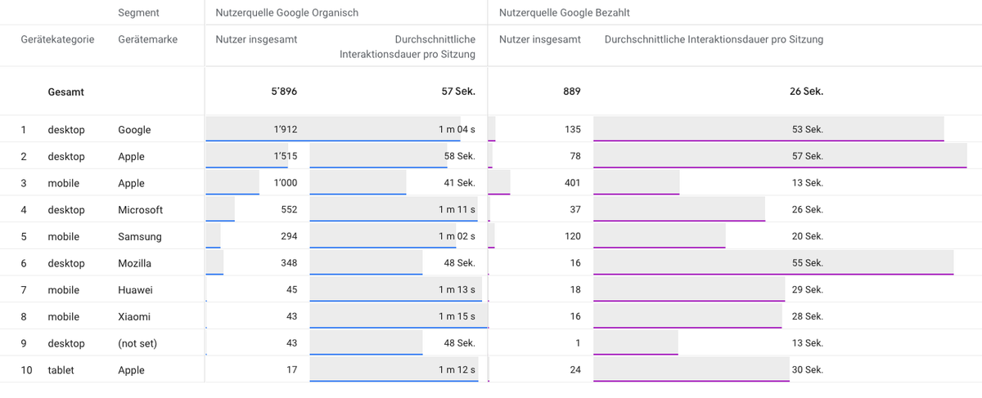The height and width of the screenshot is (398, 982).
Task: Click the Samsung brand cell
Action: coord(140,237)
